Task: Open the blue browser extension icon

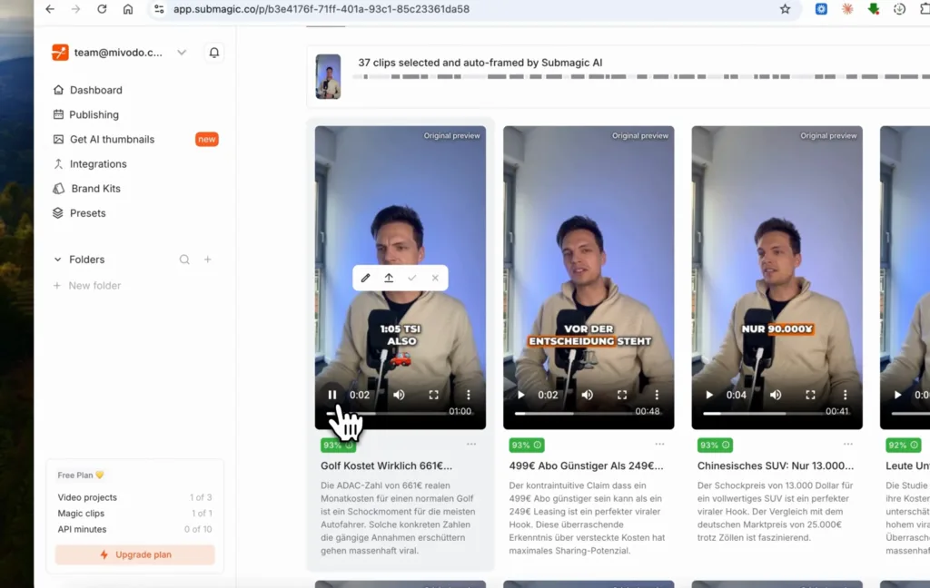Action: (x=821, y=9)
